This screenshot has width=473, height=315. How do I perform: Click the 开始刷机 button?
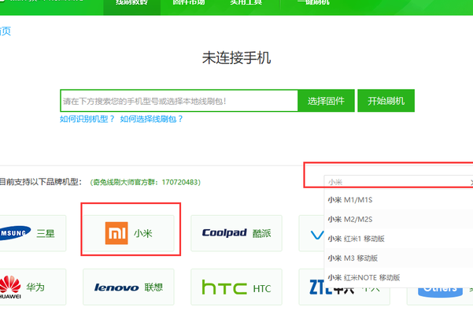coord(386,101)
